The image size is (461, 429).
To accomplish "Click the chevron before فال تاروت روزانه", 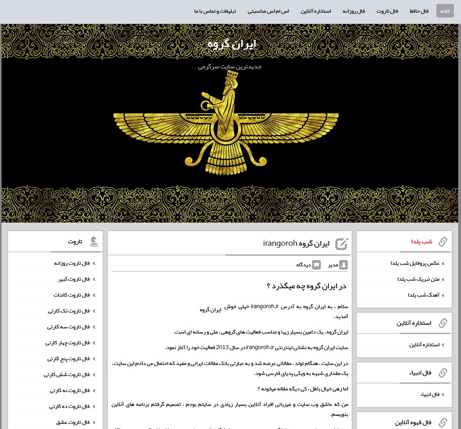I will coord(94,264).
